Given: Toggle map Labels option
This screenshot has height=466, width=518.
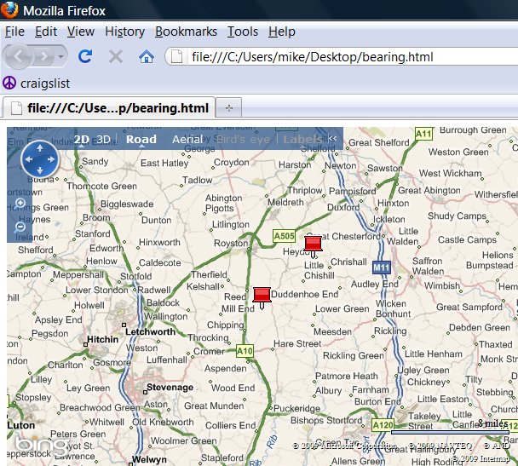Looking at the screenshot, I should pyautogui.click(x=302, y=139).
